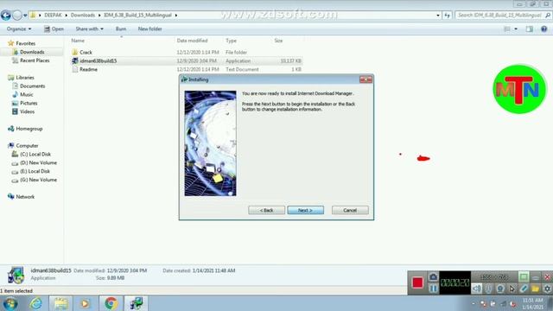This screenshot has height=311, width=553.
Task: Cancel the Internet Download Manager installation
Action: coord(350,210)
